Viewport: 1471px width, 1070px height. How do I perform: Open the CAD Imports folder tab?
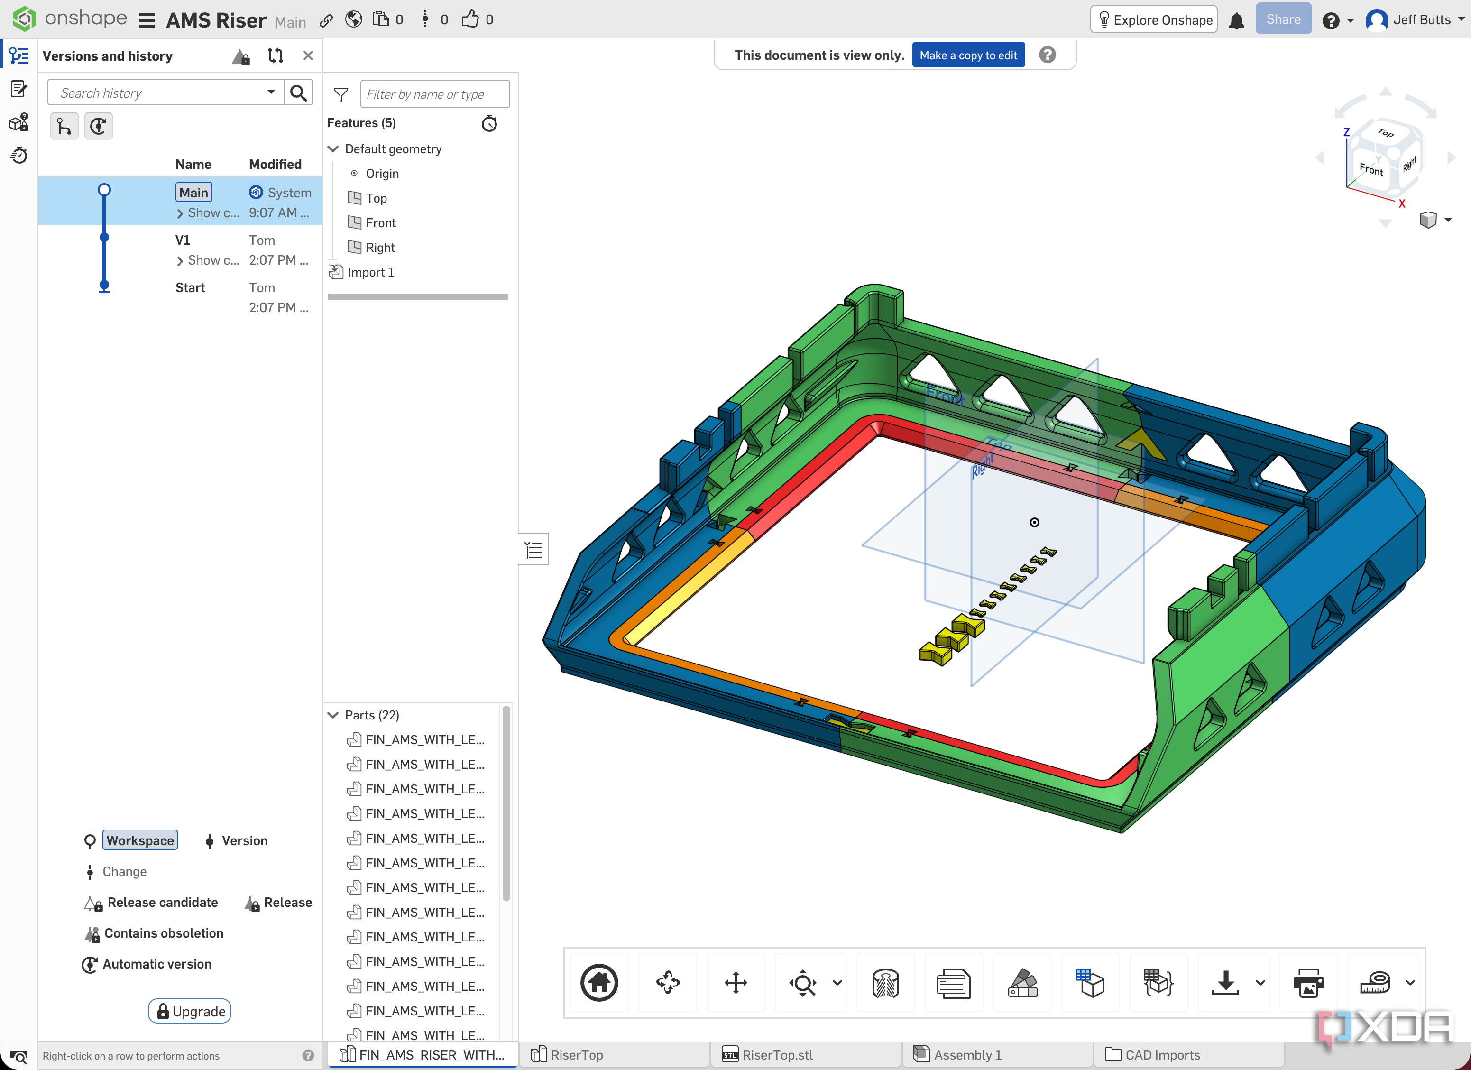pos(1188,1055)
